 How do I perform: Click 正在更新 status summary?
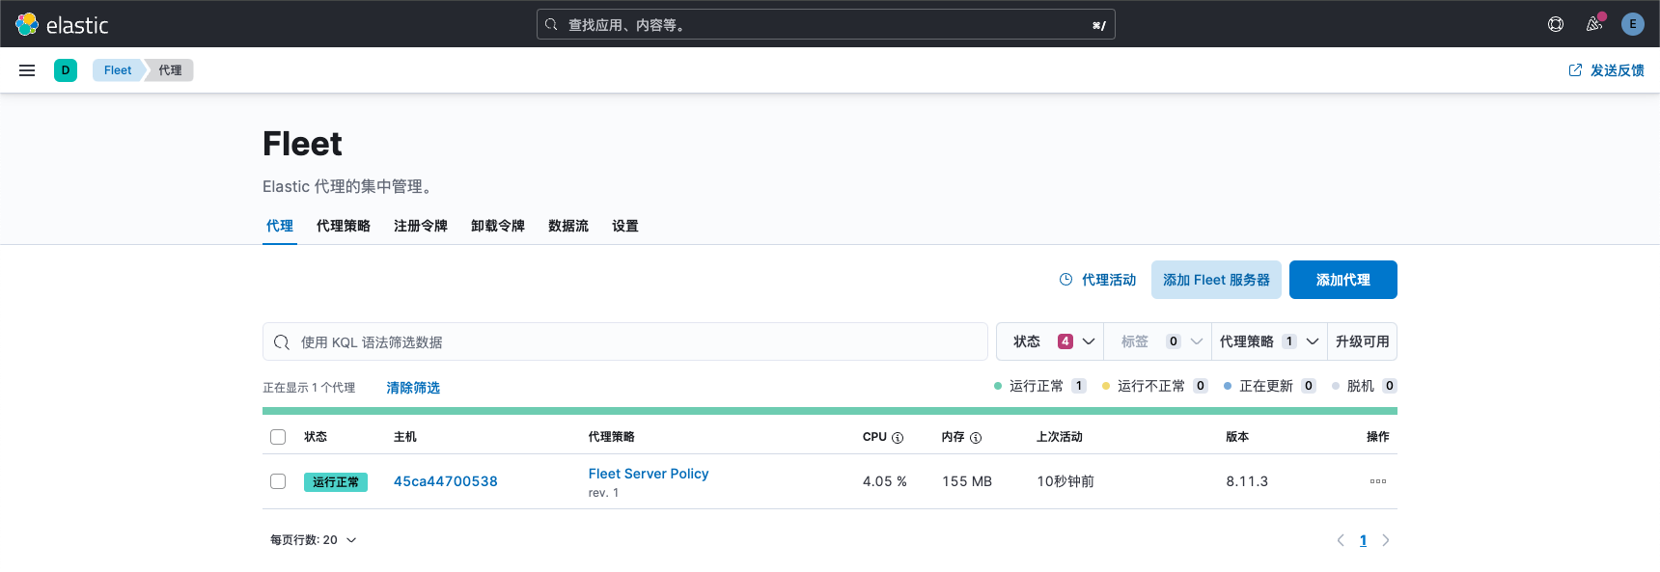1269,386
